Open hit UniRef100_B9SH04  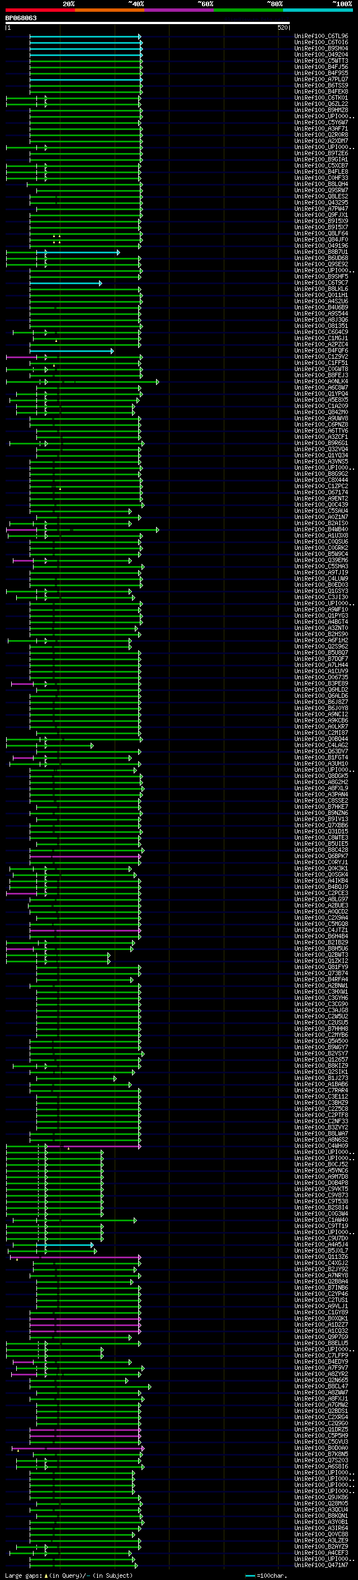(x=321, y=48)
